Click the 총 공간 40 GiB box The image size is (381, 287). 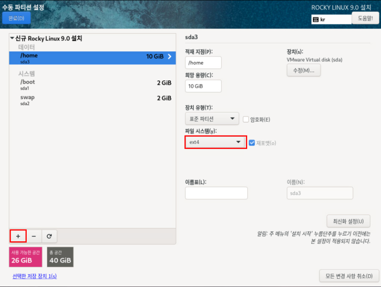click(x=60, y=257)
